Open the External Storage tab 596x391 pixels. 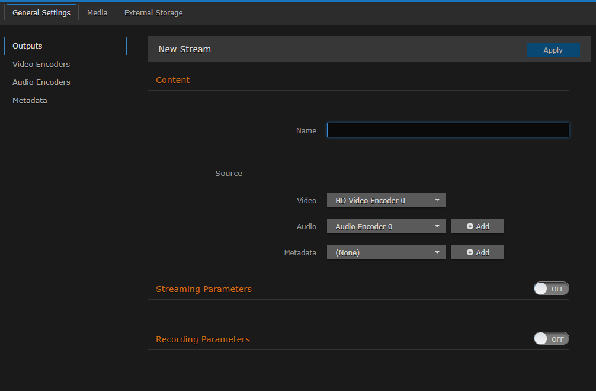(x=152, y=12)
